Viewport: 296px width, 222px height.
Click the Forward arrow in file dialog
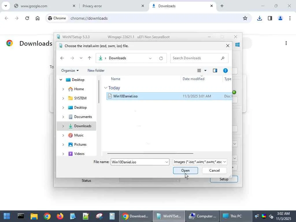coord(72,58)
